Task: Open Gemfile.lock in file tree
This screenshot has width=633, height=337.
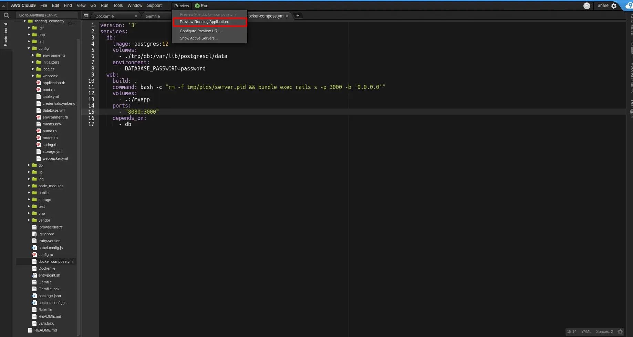Action: (x=49, y=289)
